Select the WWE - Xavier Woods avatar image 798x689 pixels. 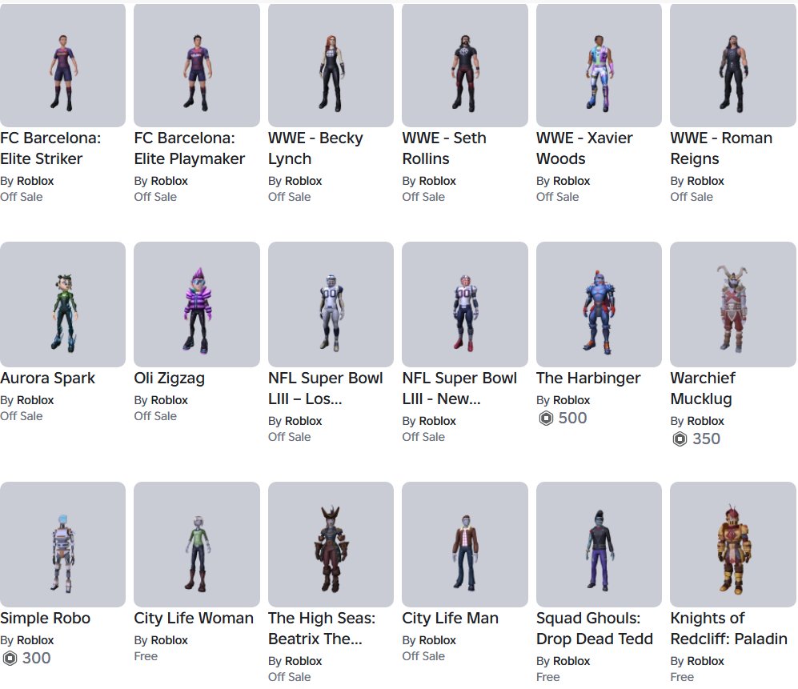tap(599, 65)
